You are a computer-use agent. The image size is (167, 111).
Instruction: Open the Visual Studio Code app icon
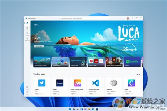[x=96, y=83]
